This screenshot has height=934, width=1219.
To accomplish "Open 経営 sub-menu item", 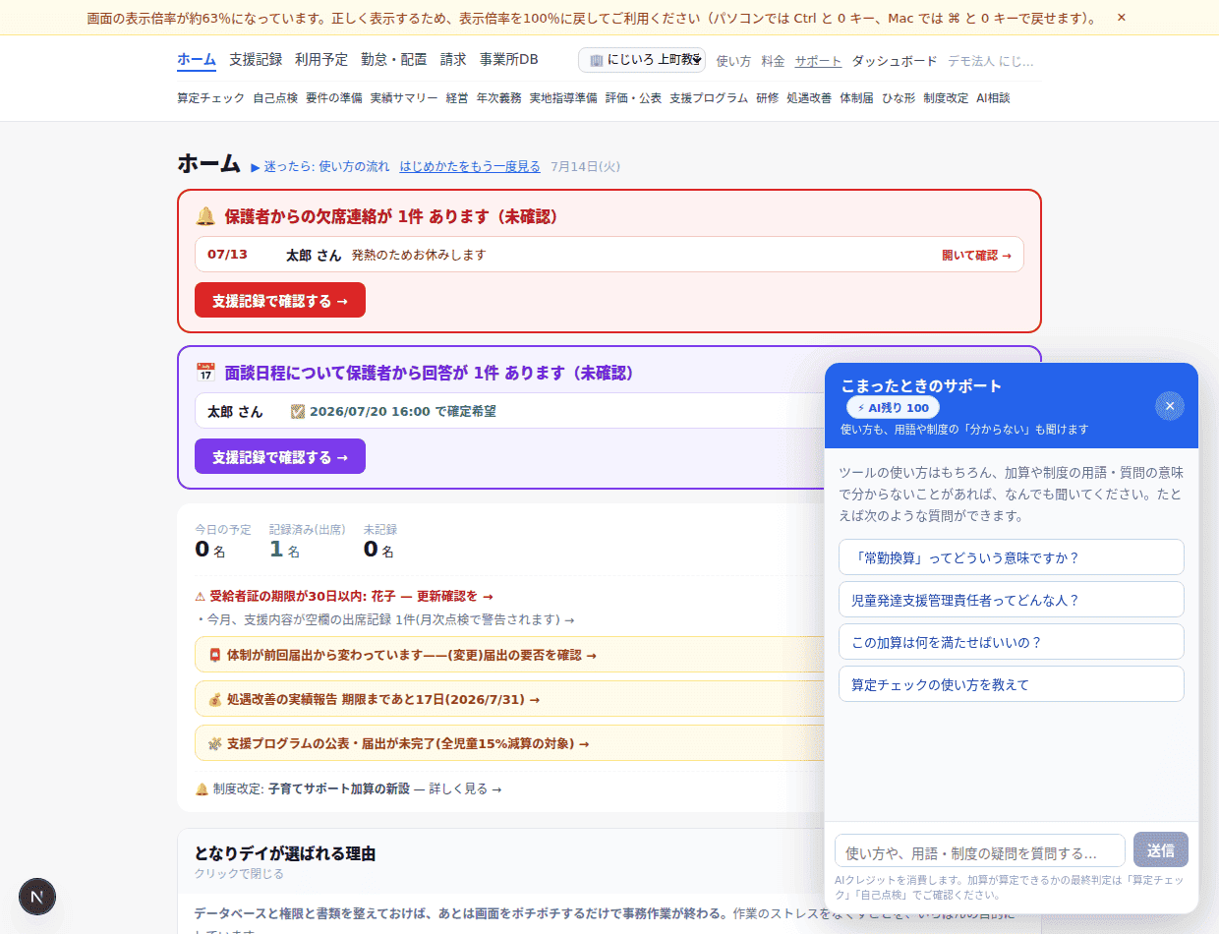I will 457,98.
